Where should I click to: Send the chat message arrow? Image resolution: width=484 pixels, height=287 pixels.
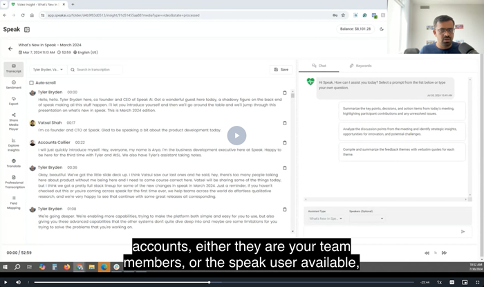click(463, 232)
